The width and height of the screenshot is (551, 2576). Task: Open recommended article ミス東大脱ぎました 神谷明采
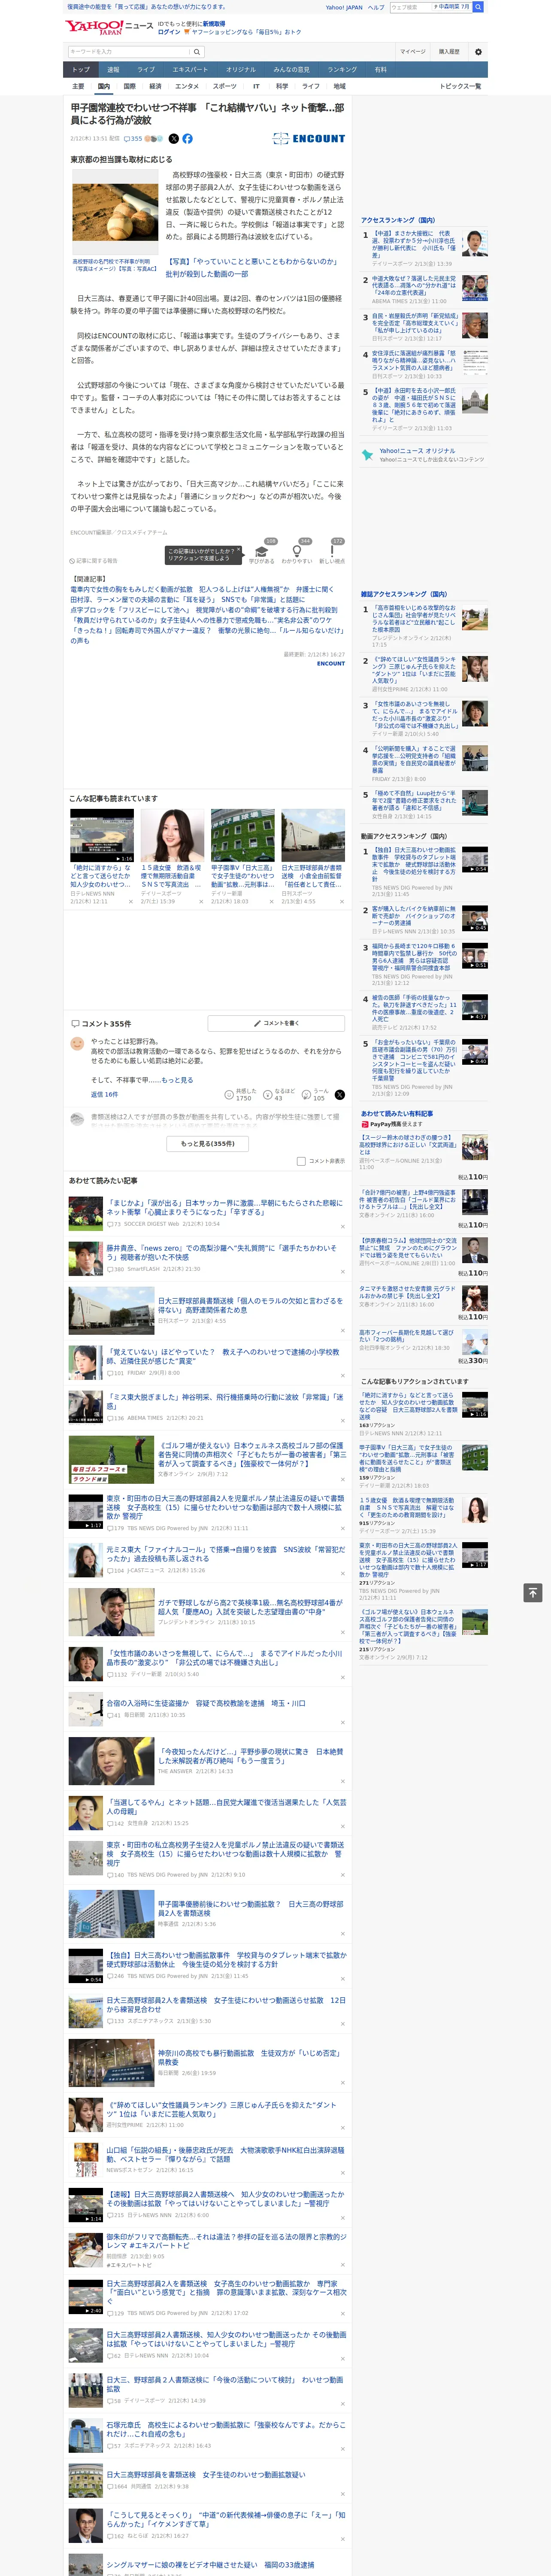pos(225,1402)
